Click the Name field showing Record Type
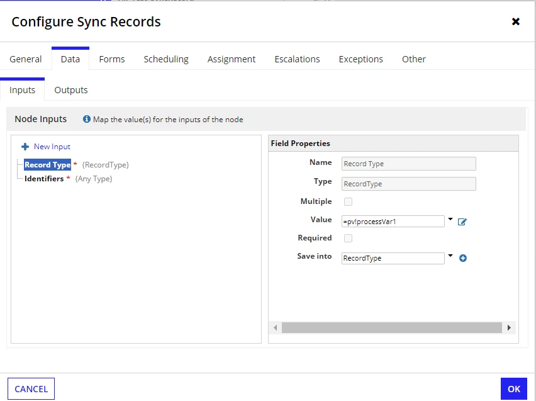 pyautogui.click(x=408, y=164)
